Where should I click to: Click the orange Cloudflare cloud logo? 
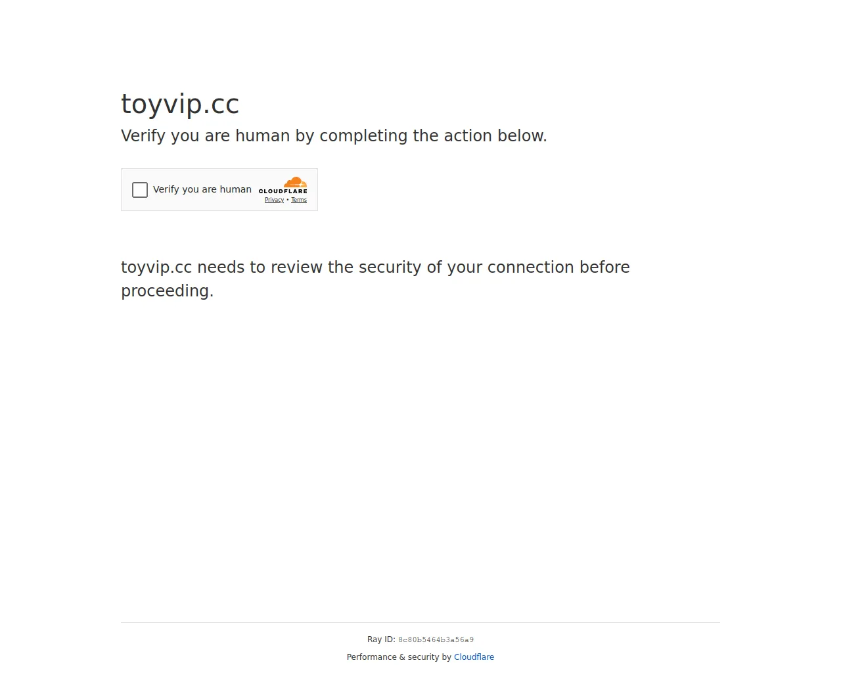click(296, 182)
